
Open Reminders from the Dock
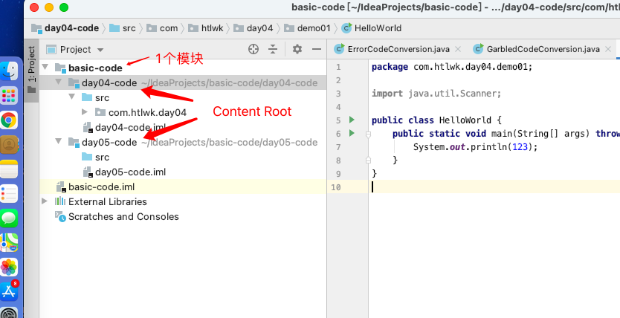[9, 194]
